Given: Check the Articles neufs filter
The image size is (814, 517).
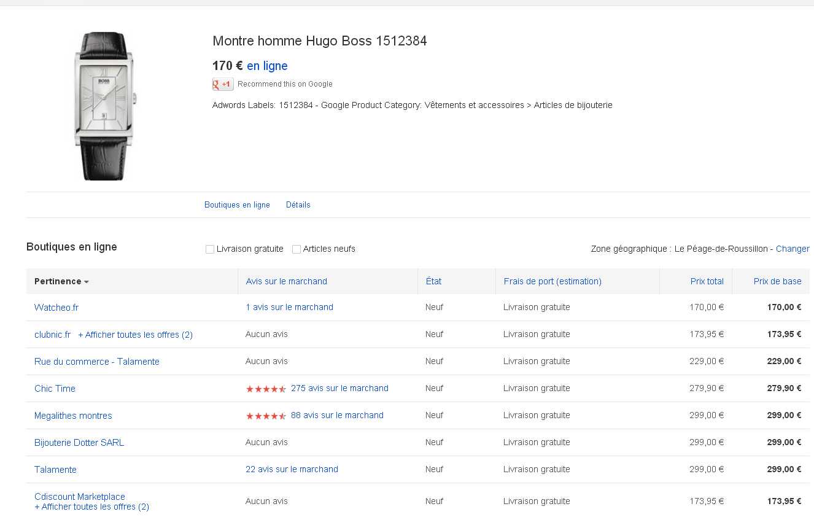Looking at the screenshot, I should 297,249.
